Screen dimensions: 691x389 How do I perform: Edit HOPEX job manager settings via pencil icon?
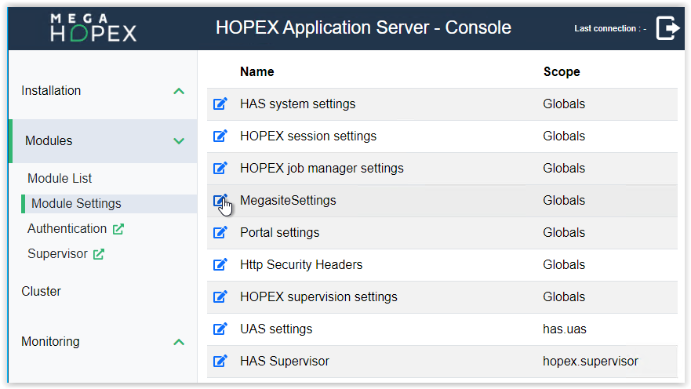pos(220,168)
